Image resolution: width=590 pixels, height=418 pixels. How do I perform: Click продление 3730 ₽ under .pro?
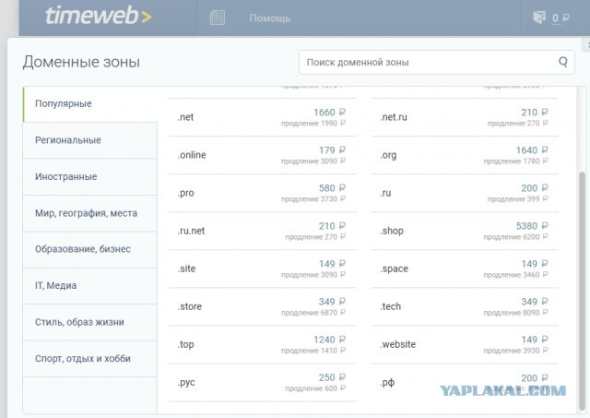click(x=313, y=199)
